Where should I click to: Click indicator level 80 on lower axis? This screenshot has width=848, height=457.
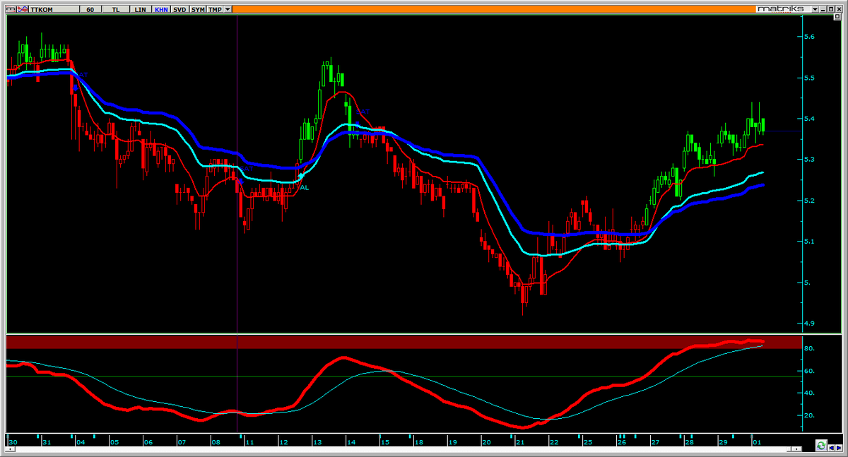(x=810, y=349)
